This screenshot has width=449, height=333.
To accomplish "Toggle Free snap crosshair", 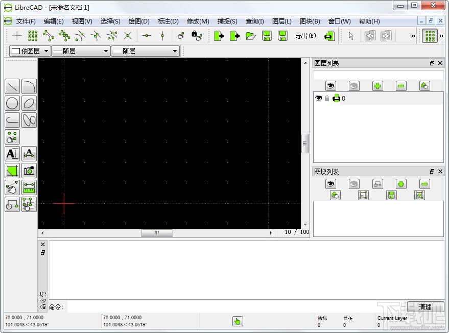I will pos(17,36).
